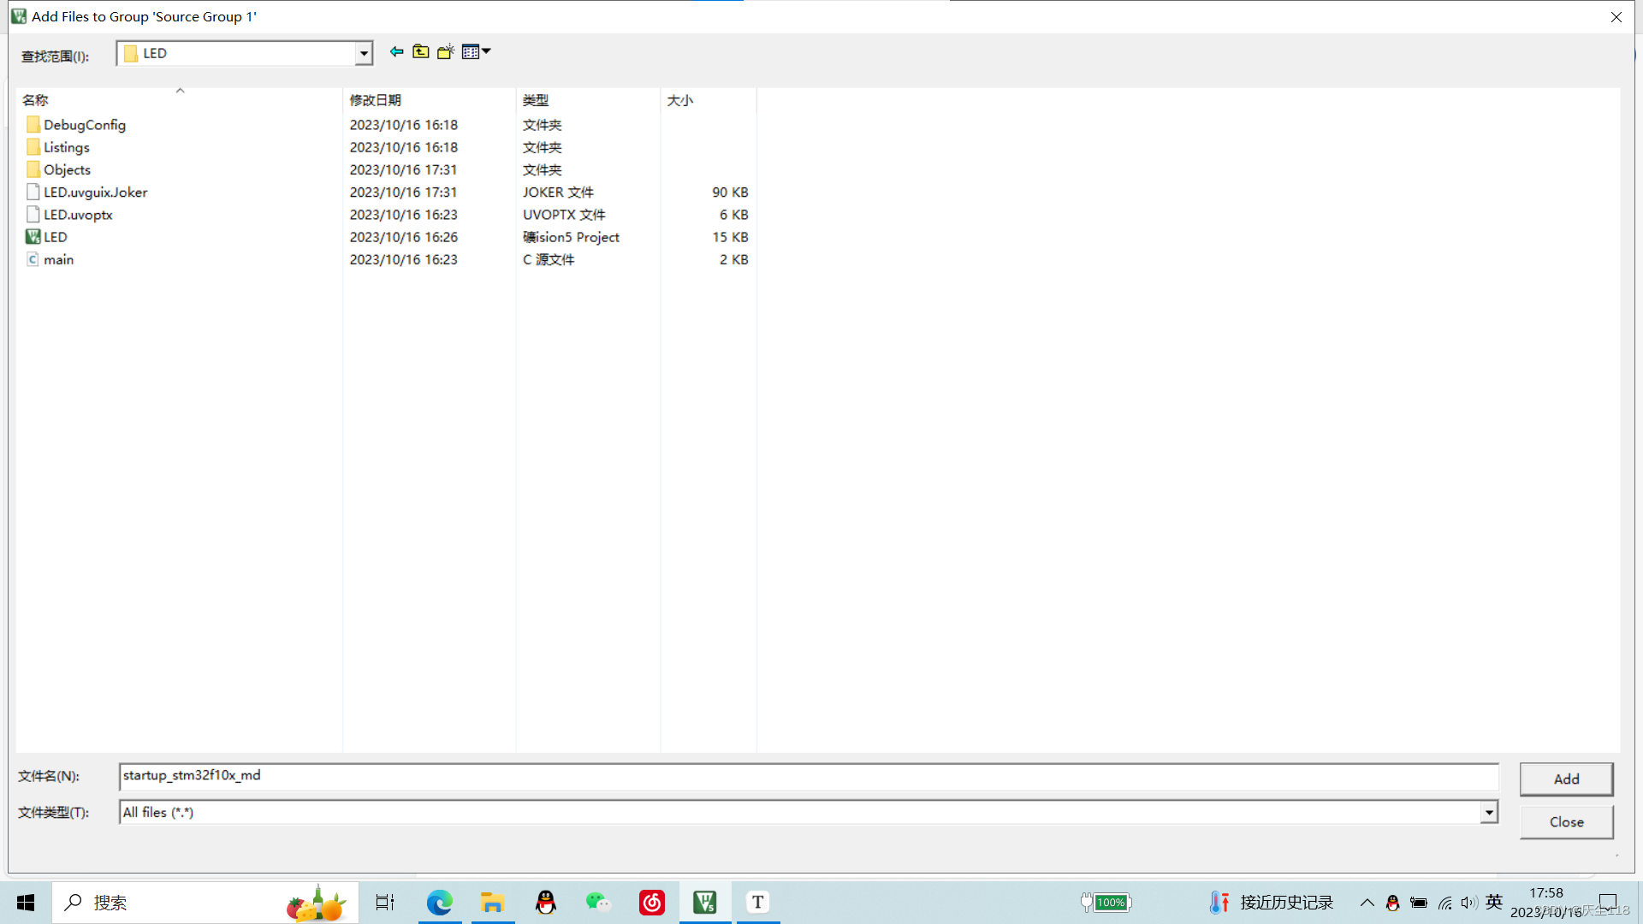Click the up one level folder icon
The image size is (1643, 924).
click(420, 52)
